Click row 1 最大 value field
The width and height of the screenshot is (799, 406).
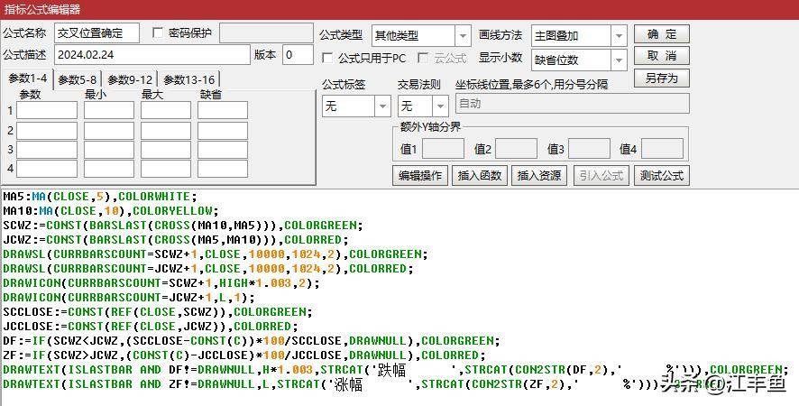(166, 110)
